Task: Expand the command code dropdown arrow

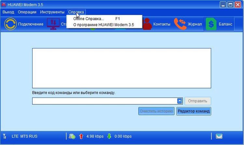Action: (x=180, y=101)
